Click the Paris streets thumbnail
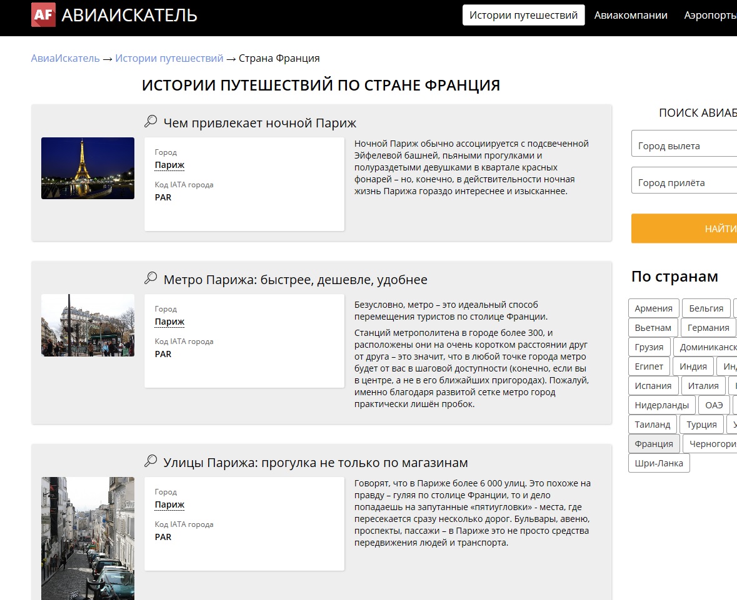The height and width of the screenshot is (600, 737). [x=88, y=538]
